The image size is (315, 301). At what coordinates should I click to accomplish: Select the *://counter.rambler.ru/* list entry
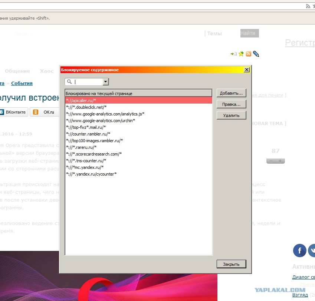88,134
